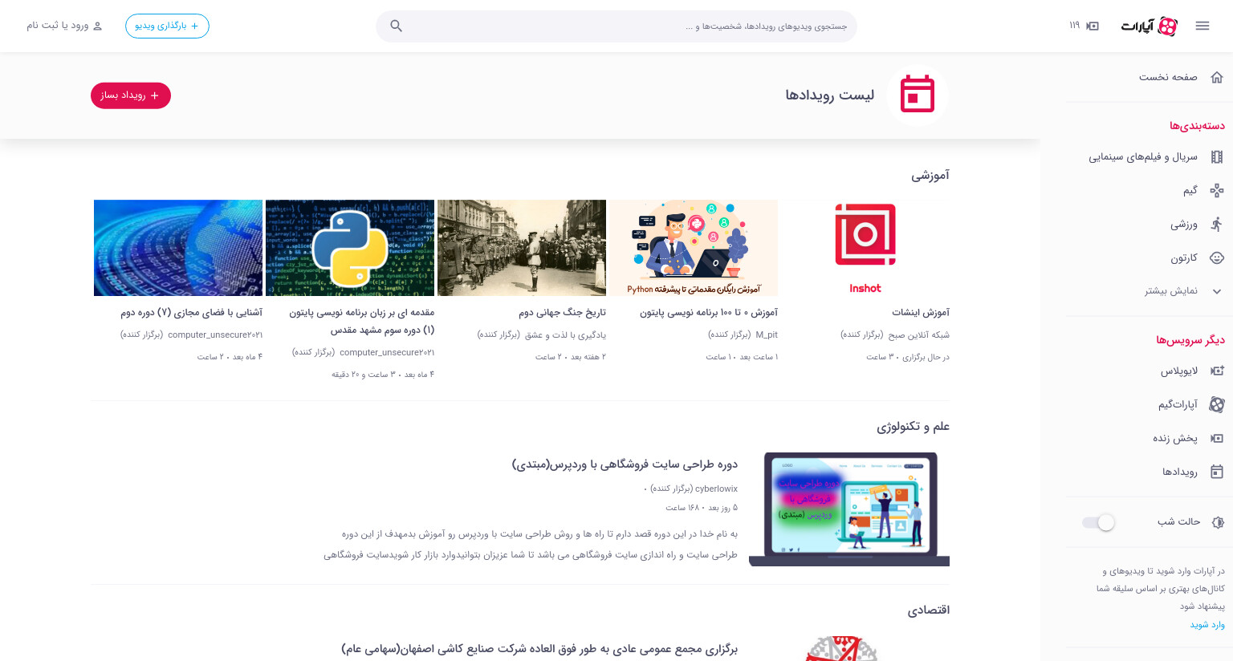Viewport: 1233px width, 661px height.
Task: Click the بارگذاری ویدیو button
Action: tap(167, 26)
